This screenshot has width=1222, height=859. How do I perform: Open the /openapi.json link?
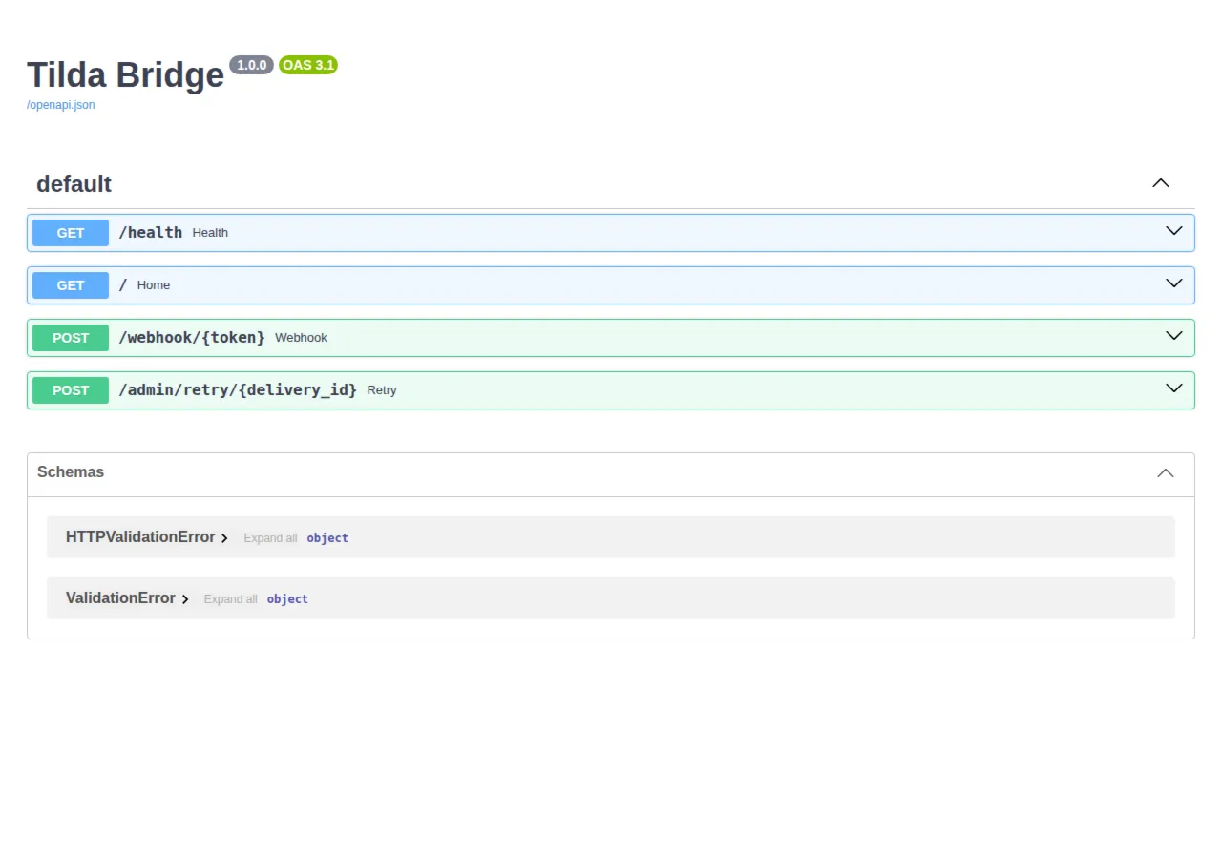click(60, 105)
